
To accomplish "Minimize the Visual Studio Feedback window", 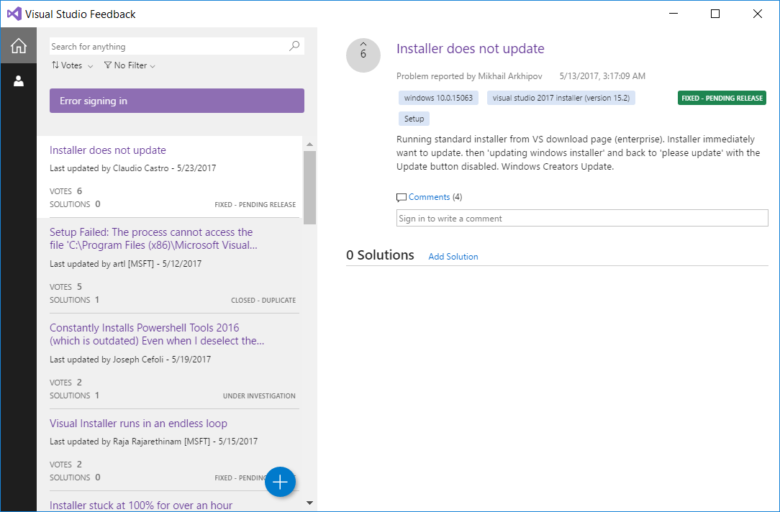I will pyautogui.click(x=673, y=14).
